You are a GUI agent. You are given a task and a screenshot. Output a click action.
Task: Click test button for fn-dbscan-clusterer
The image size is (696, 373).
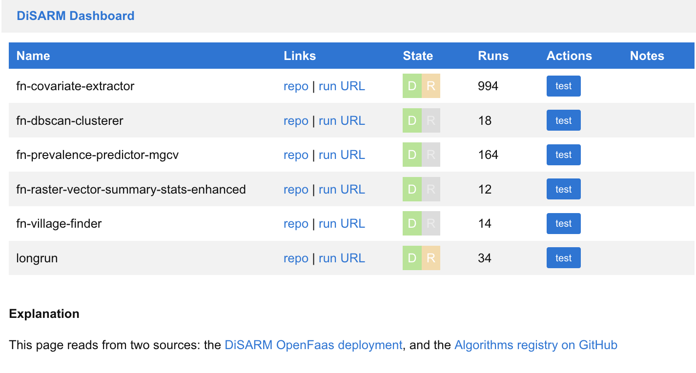coord(563,120)
